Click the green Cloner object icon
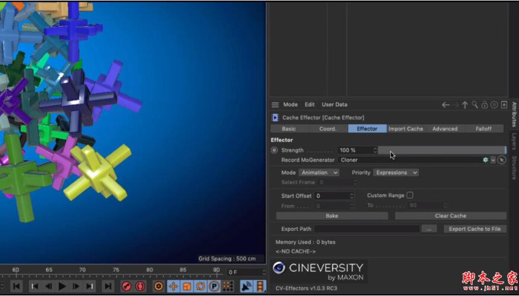The height and width of the screenshot is (296, 519). [x=486, y=160]
